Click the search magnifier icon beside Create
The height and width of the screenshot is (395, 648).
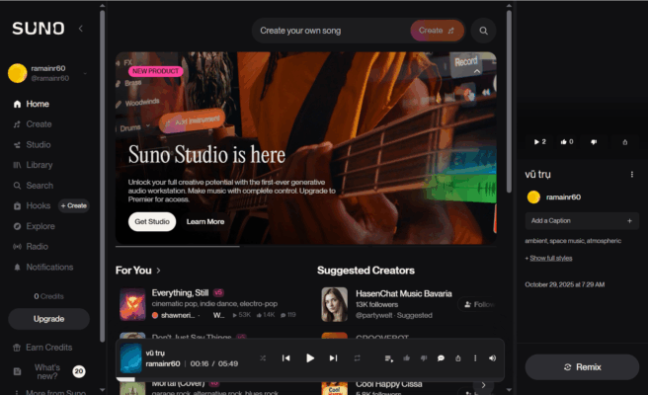point(483,31)
